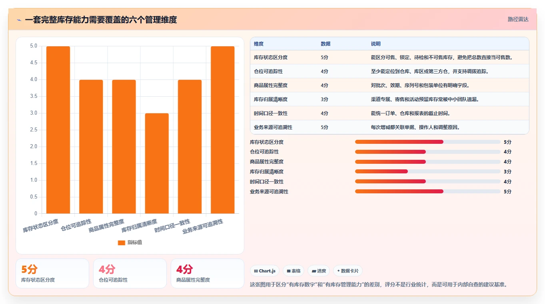Click the 仓位可追踪性 progress bar
Image resolution: width=545 pixels, height=304 pixels.
tap(428, 152)
